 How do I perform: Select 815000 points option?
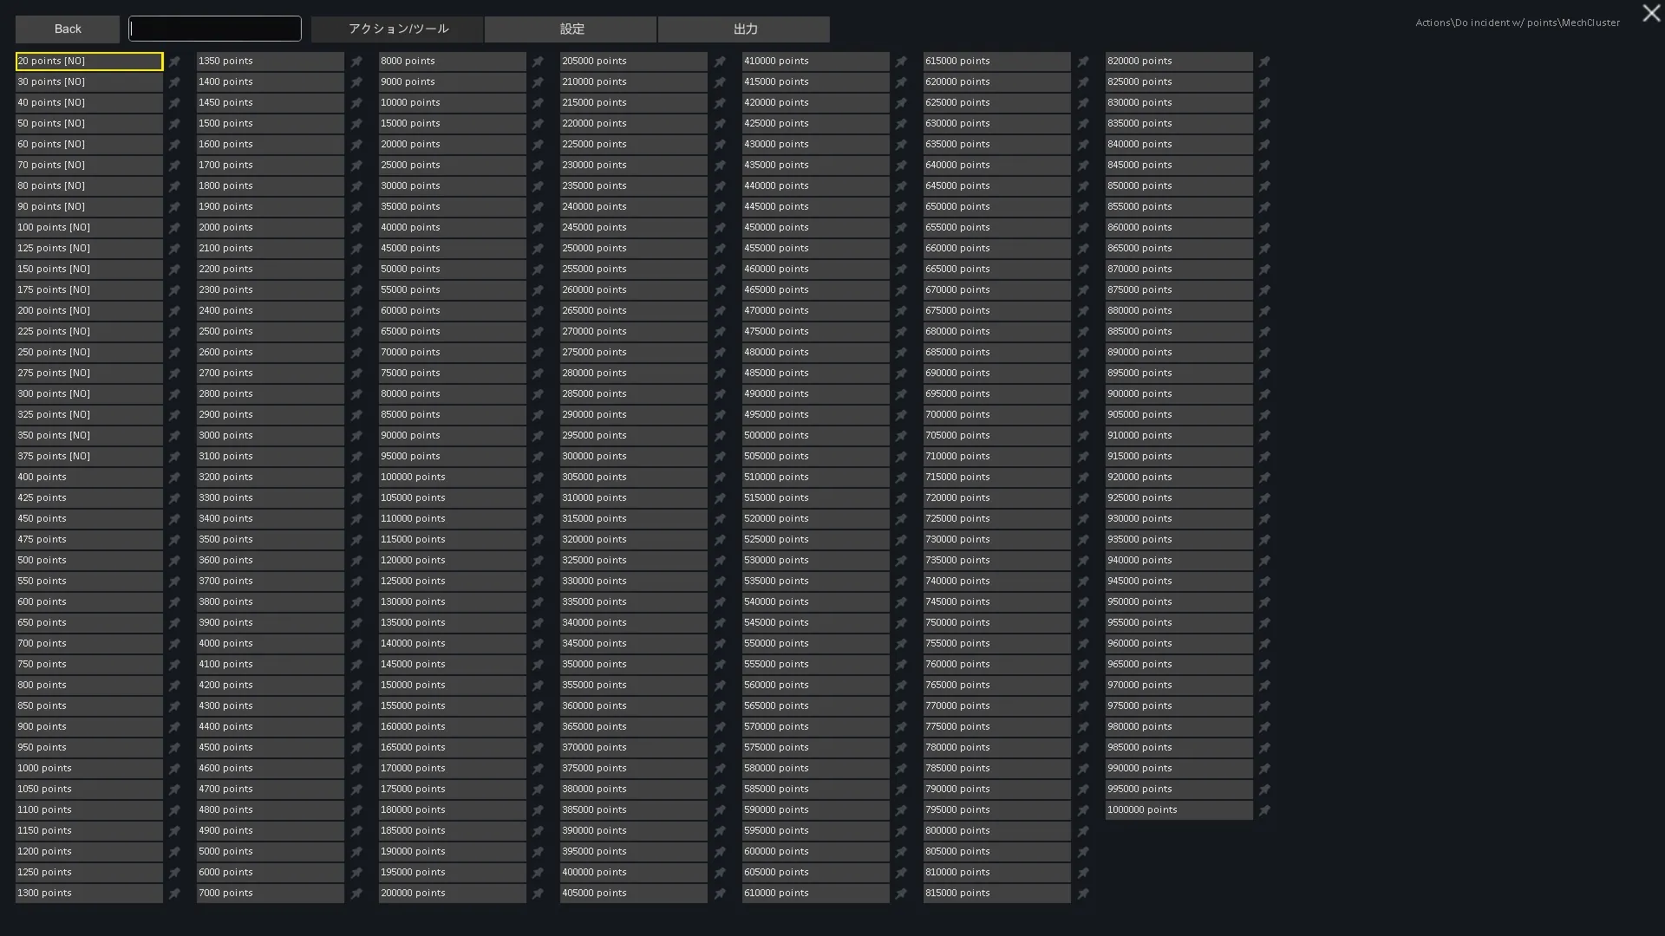996,894
